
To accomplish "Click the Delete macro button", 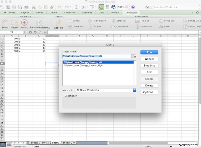I will click(x=149, y=86).
